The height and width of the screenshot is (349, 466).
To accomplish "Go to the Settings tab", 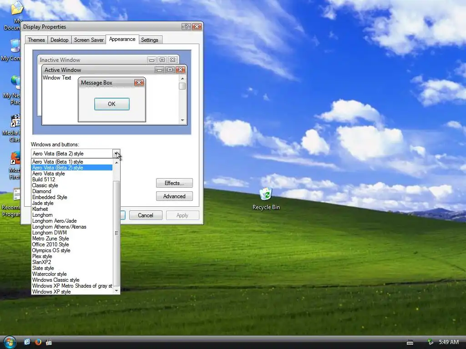I will [149, 40].
